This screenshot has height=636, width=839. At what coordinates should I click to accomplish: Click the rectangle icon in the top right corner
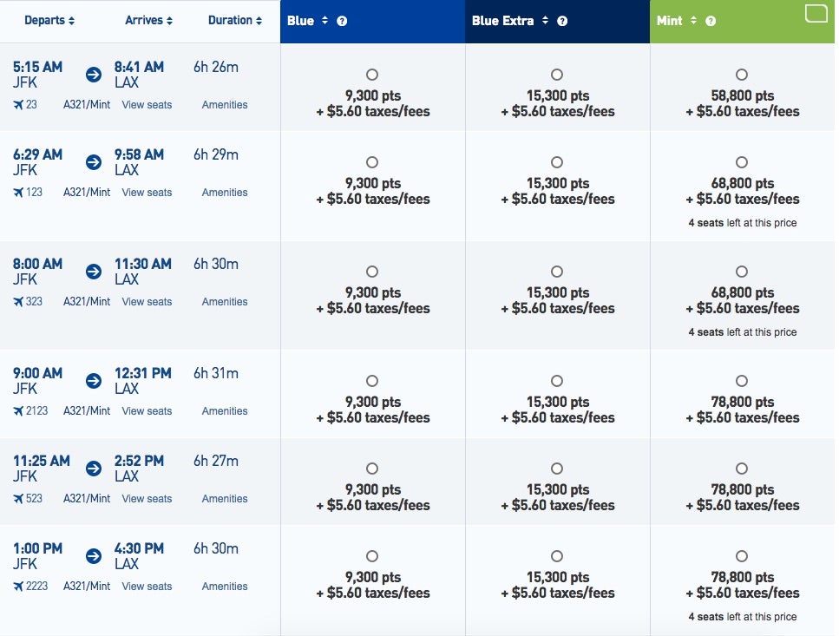pos(816,14)
